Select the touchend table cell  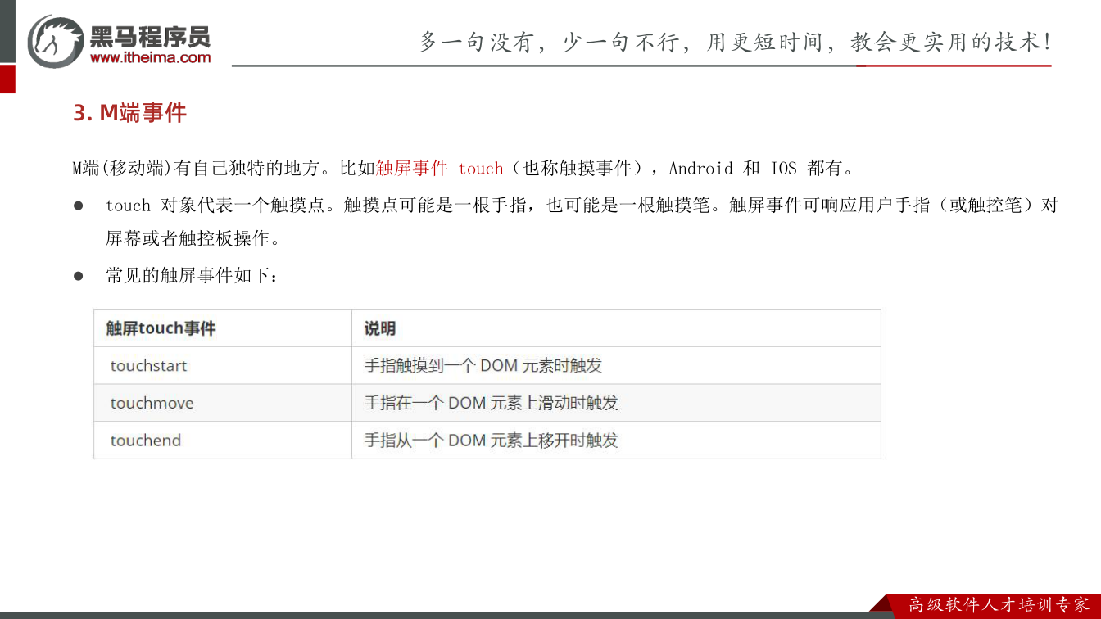tap(223, 441)
